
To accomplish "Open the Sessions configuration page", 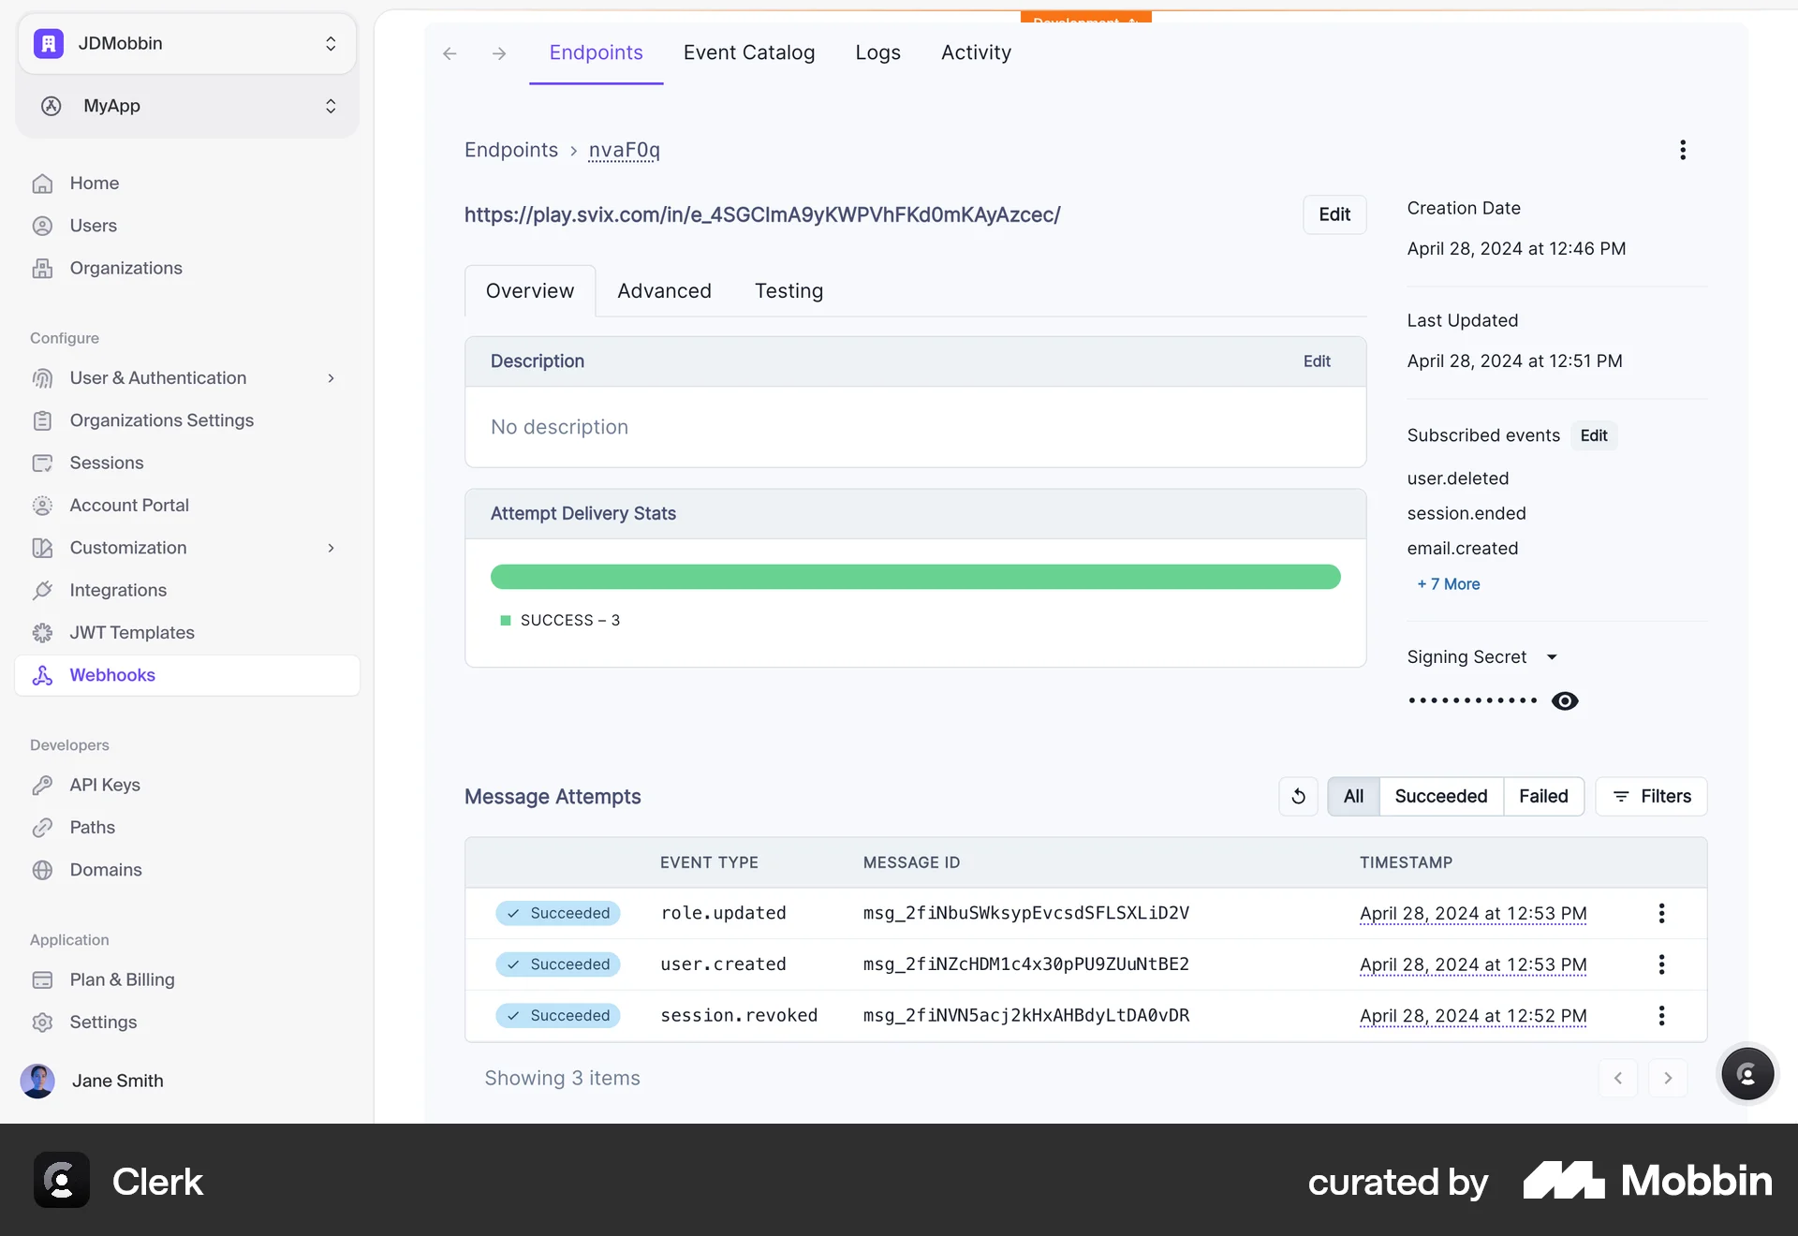I will coord(108,463).
